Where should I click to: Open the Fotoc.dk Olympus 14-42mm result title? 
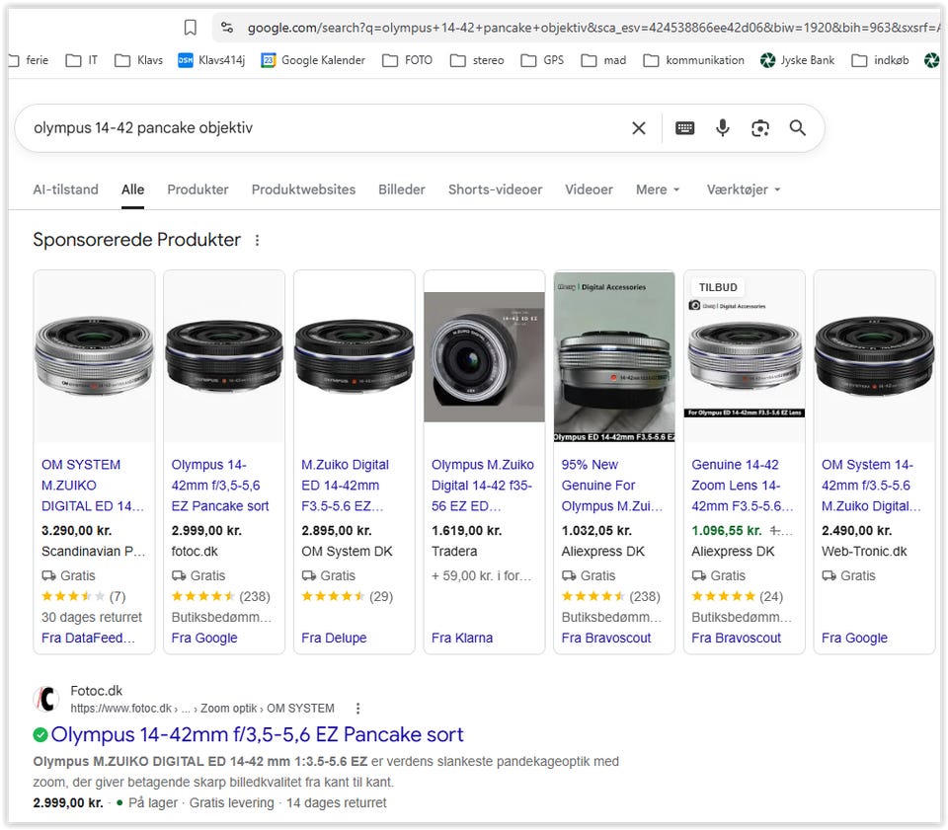257,734
